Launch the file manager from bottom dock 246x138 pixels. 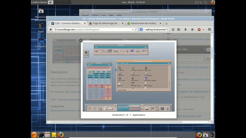point(47,135)
